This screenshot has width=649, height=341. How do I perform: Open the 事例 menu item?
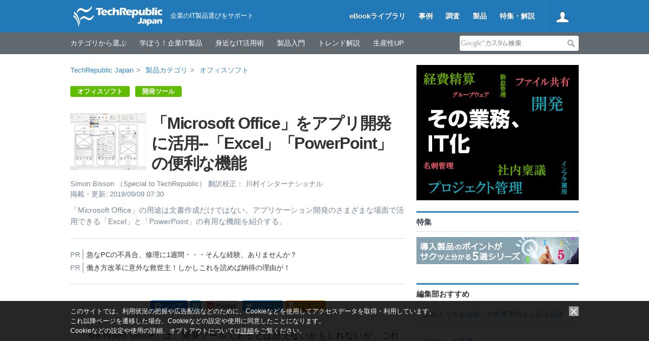426,16
